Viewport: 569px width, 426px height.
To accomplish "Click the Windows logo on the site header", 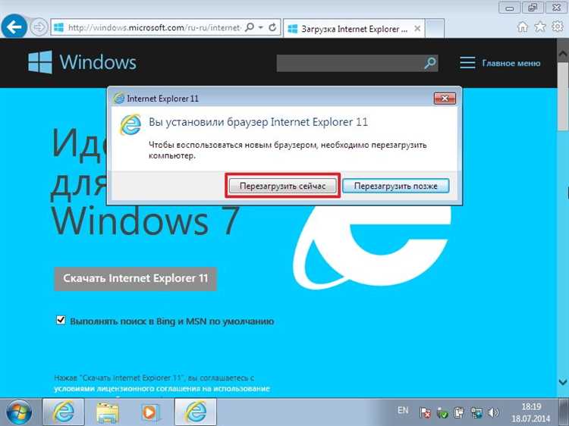I will click(x=40, y=62).
